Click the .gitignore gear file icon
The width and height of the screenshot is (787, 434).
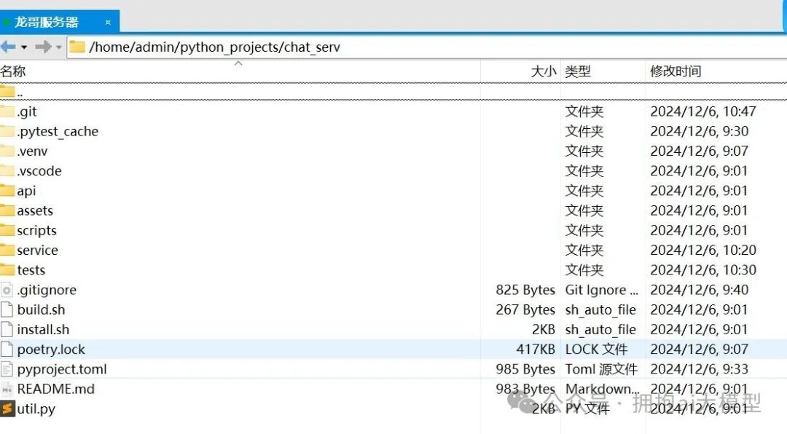pyautogui.click(x=7, y=290)
